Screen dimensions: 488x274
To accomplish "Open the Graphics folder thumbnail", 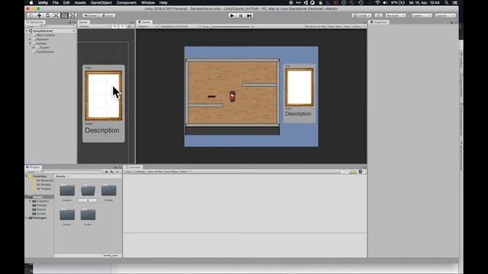I will tap(67, 190).
